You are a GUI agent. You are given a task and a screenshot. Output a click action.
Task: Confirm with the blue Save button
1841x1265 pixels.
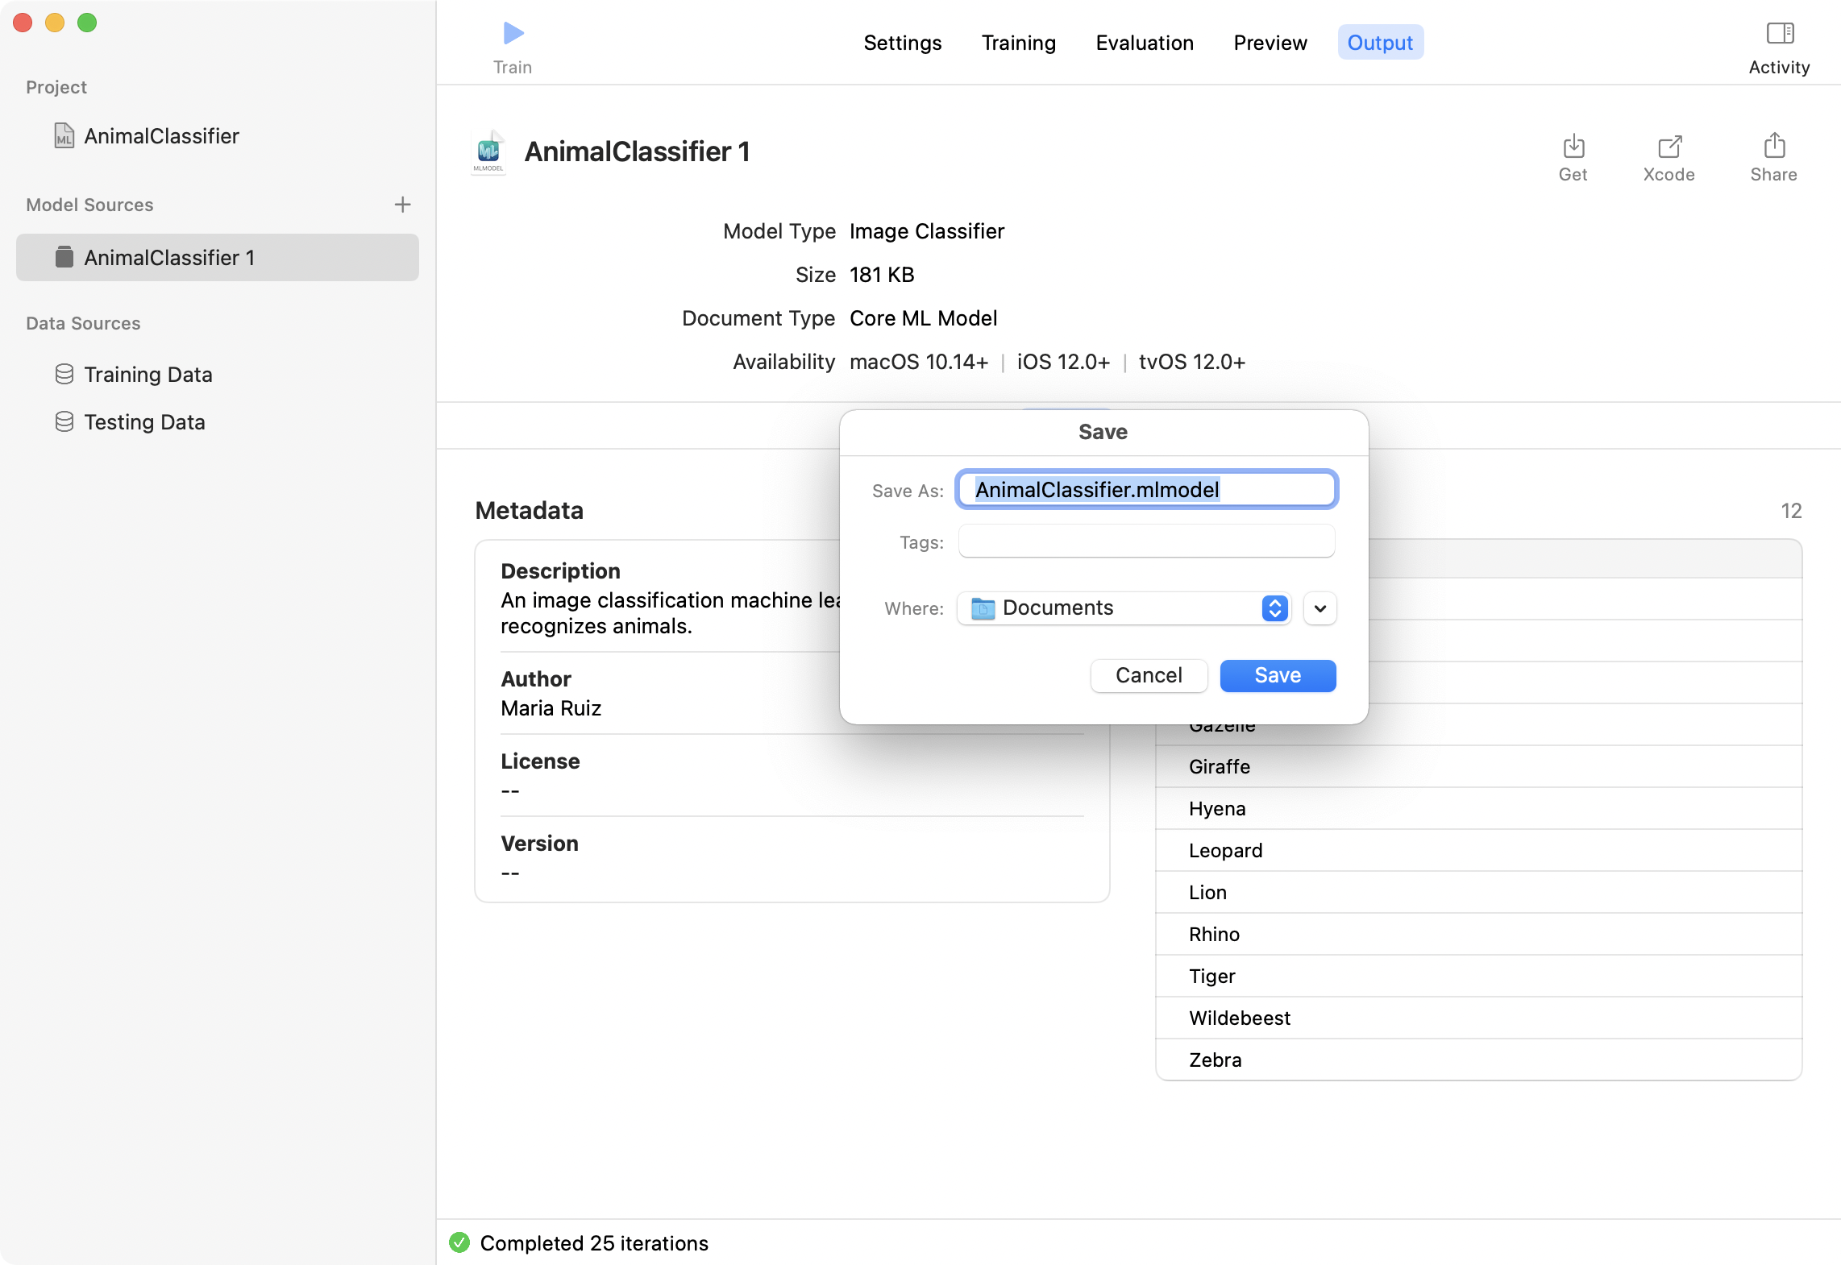click(1277, 675)
